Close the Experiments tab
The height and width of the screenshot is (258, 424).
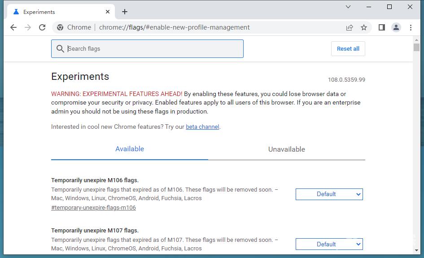pos(108,12)
